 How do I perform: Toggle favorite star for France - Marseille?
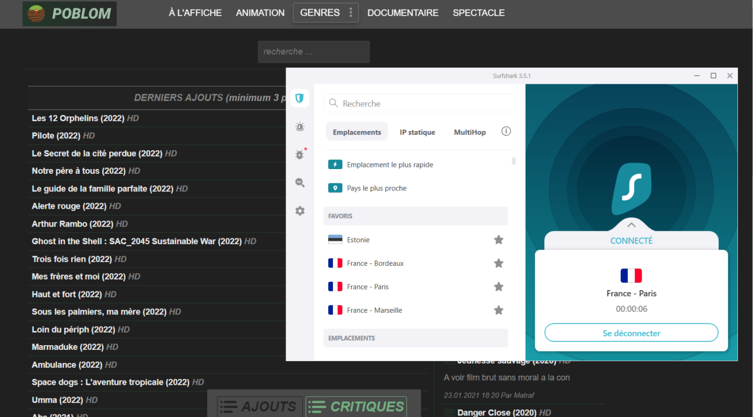(499, 310)
